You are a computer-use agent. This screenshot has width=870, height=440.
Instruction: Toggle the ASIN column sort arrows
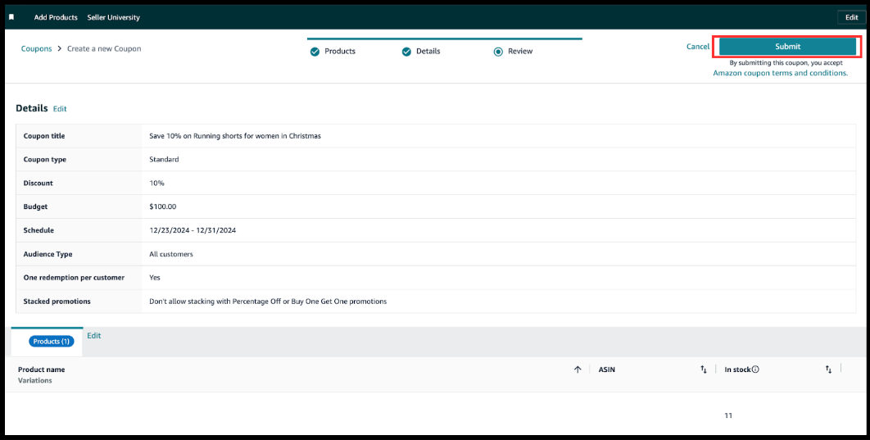tap(703, 370)
